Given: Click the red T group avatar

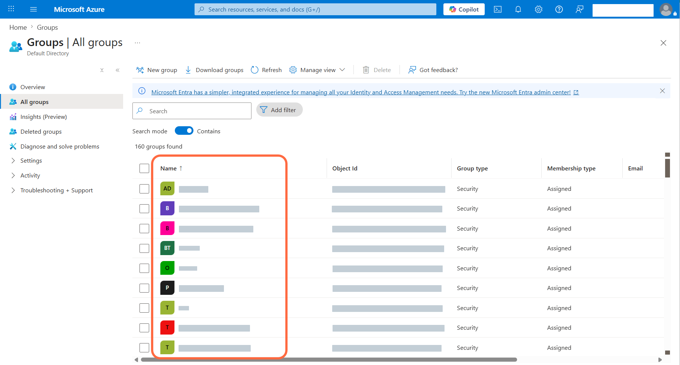Looking at the screenshot, I should click(167, 327).
